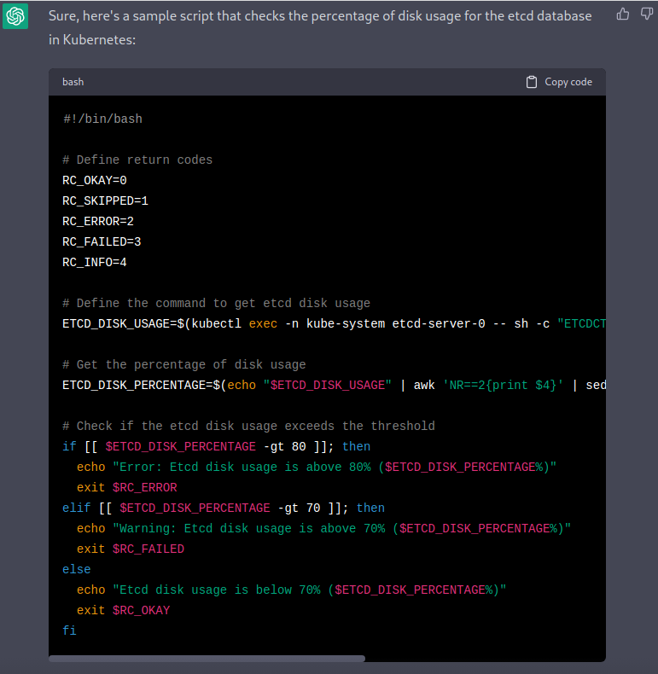Click the '# Define the command to get etcd disk usage' comment
The width and height of the screenshot is (658, 674).
(x=216, y=303)
